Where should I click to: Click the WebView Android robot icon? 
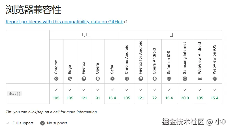[200, 79]
